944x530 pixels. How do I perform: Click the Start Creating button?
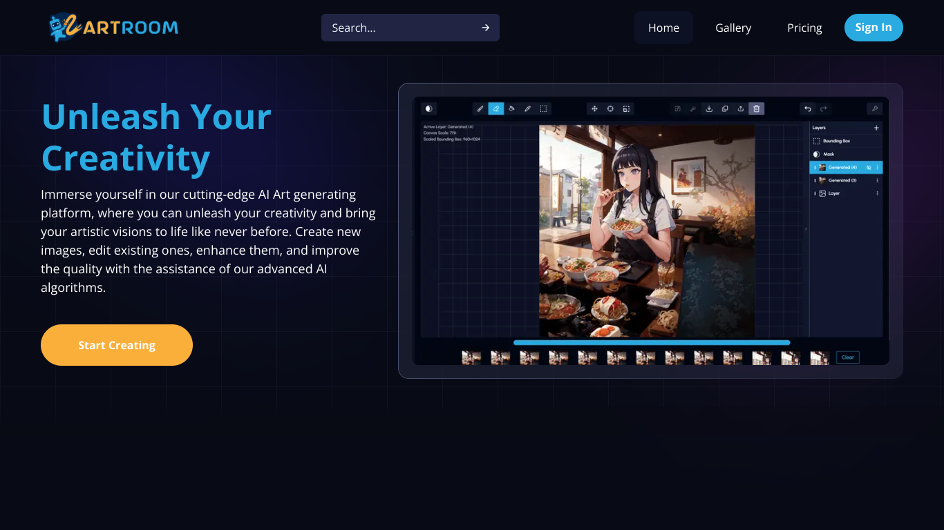[x=117, y=345]
